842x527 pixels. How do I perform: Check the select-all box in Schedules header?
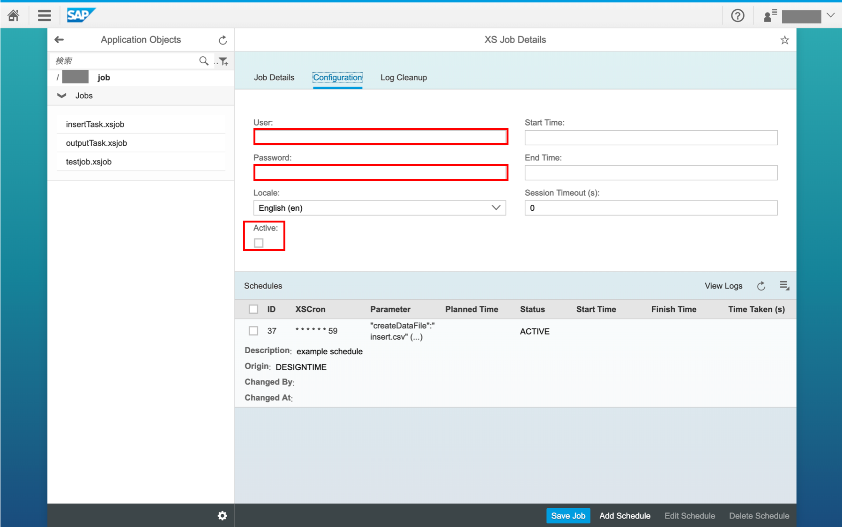[253, 309]
